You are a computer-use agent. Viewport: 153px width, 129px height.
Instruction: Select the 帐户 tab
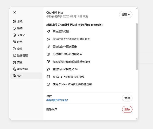point(26,76)
